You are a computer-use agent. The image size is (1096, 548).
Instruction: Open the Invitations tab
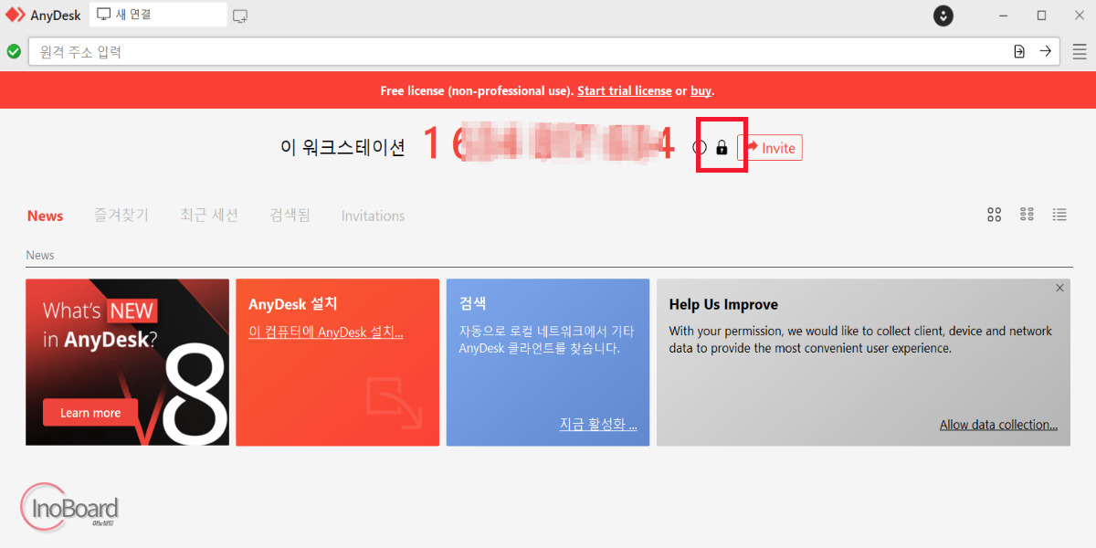(x=373, y=216)
